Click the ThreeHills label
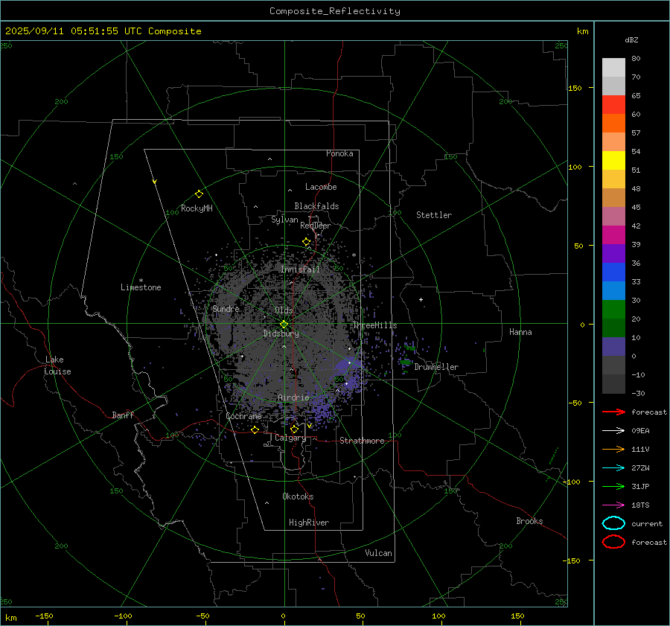This screenshot has width=670, height=626. 374,325
